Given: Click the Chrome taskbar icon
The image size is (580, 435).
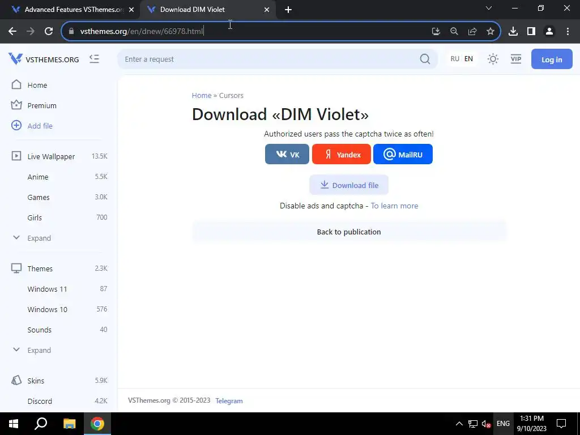Looking at the screenshot, I should point(97,424).
